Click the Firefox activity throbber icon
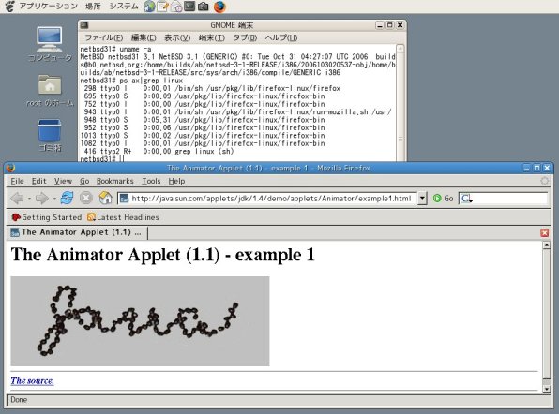The image size is (559, 414). coord(544,181)
